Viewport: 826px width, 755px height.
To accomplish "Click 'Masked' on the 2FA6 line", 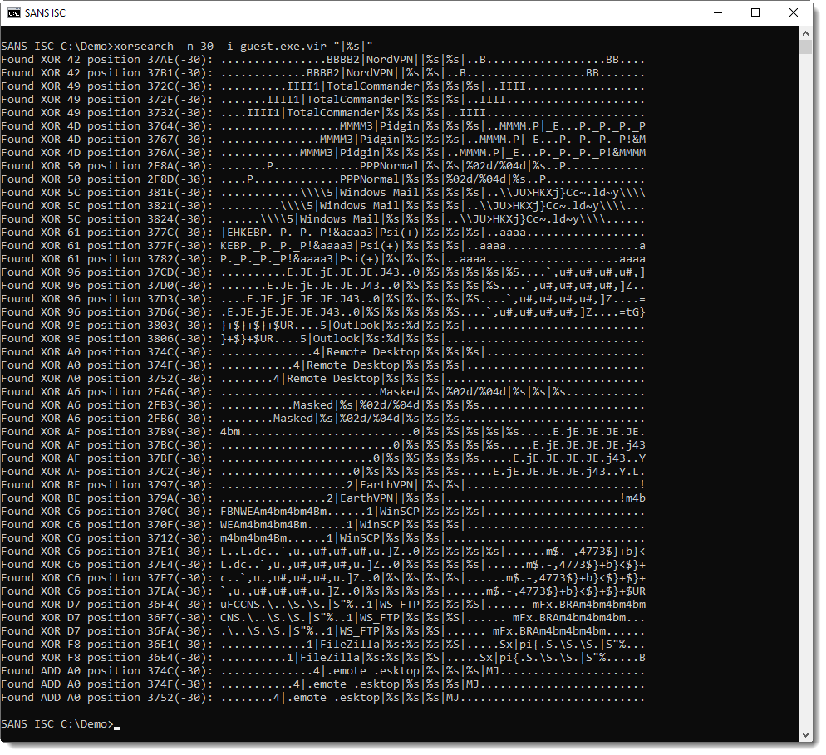I will point(400,392).
